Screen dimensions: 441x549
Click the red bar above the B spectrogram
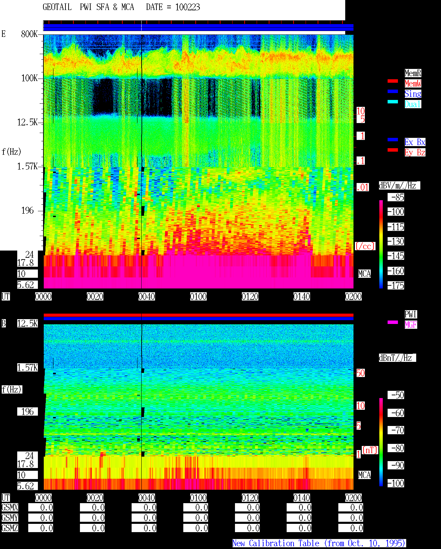[198, 315]
